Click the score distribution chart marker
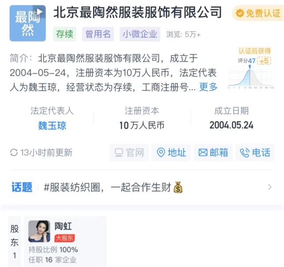The height and width of the screenshot is (267, 284). [250, 66]
